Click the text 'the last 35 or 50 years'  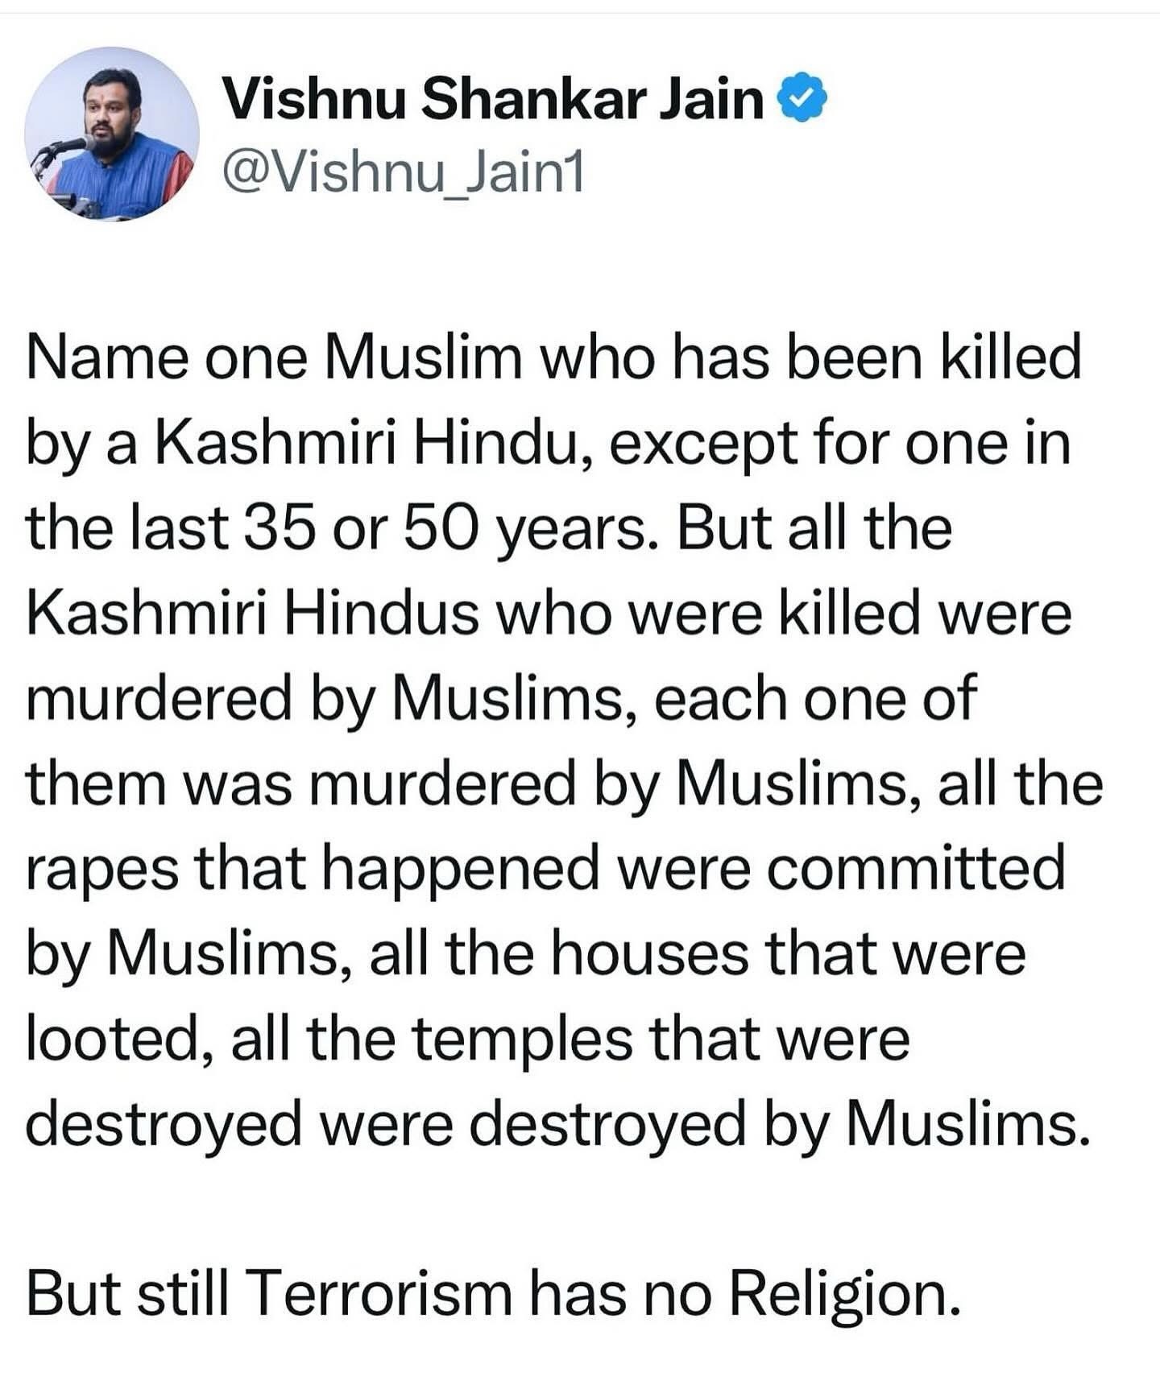point(337,528)
